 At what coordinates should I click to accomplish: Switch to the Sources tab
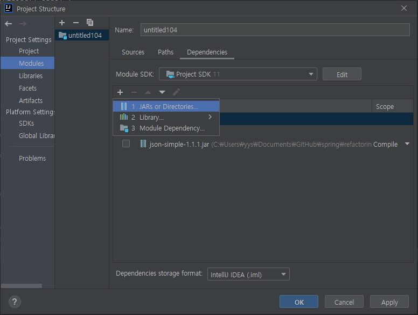click(x=133, y=52)
